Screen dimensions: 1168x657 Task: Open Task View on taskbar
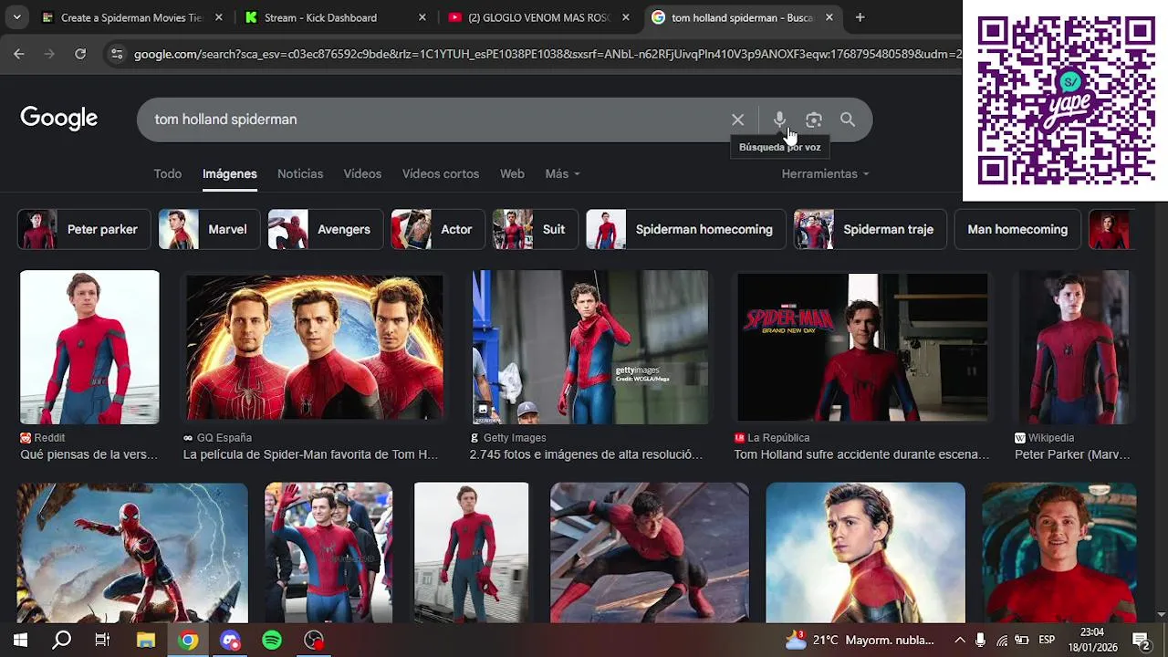coord(102,641)
